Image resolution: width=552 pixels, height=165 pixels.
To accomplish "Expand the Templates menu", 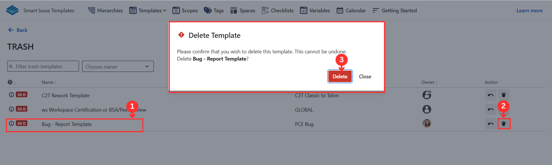I will (148, 11).
